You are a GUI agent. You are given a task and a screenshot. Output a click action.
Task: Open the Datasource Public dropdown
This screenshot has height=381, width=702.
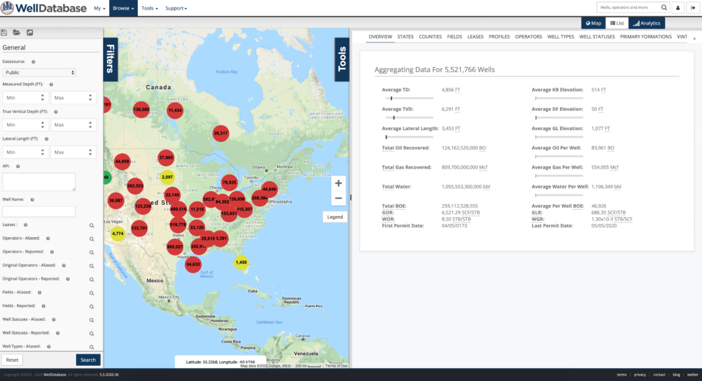[39, 72]
